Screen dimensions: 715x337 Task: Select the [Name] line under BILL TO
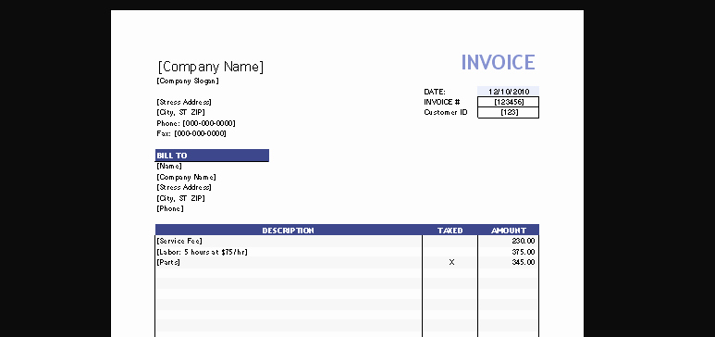[x=169, y=167]
